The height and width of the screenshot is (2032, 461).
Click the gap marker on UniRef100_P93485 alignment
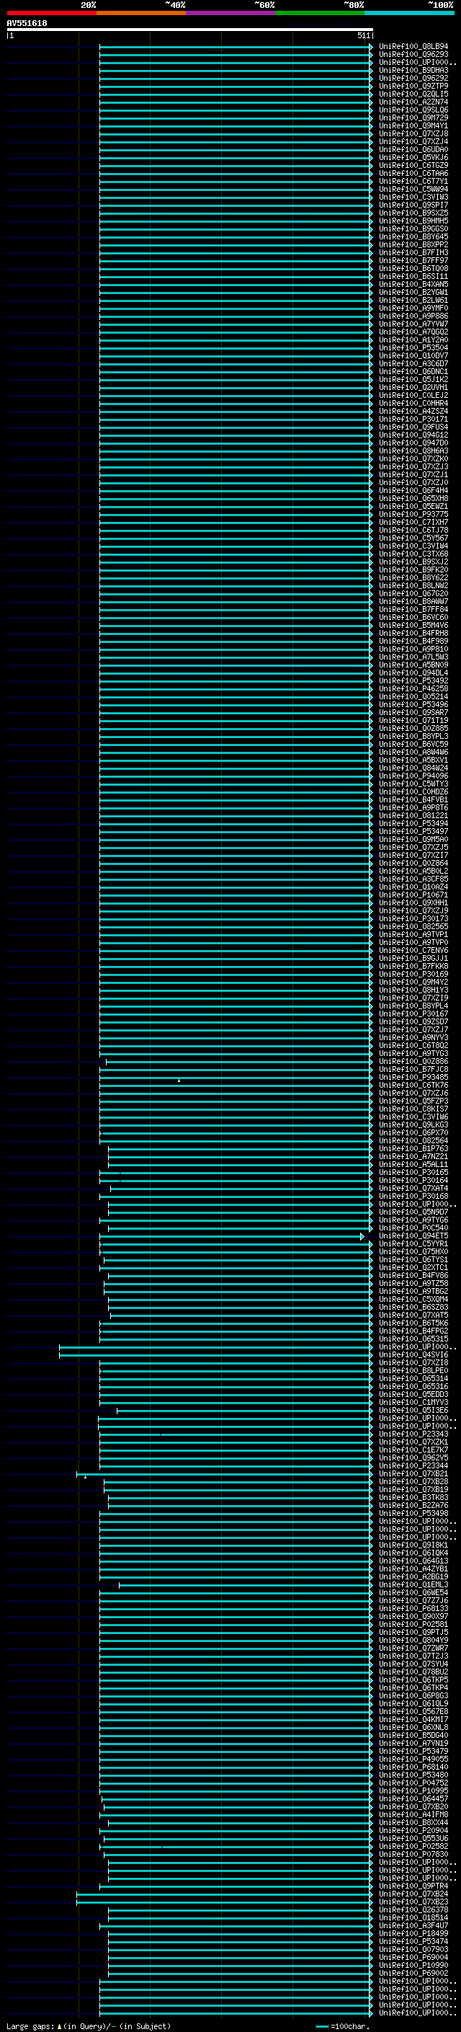(179, 1080)
